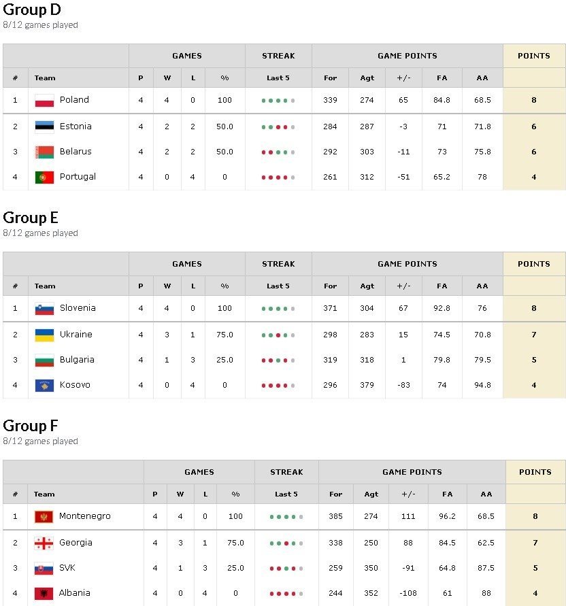Open the Belarus team link
This screenshot has width=566, height=606.
(75, 152)
